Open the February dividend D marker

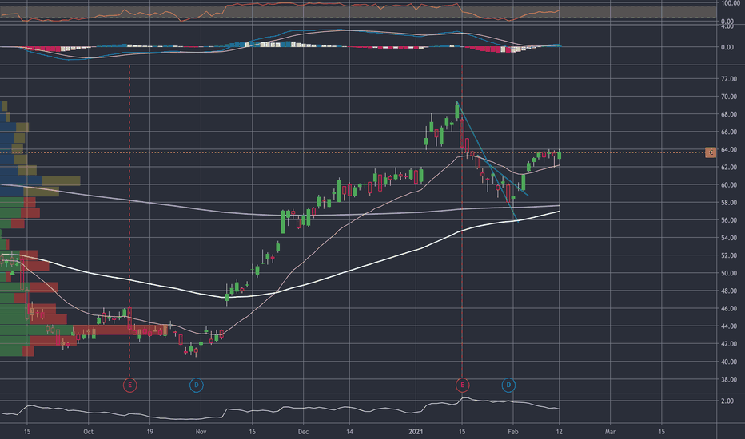pyautogui.click(x=508, y=385)
